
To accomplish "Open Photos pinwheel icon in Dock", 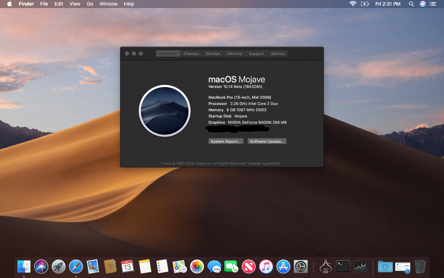I will click(x=197, y=267).
